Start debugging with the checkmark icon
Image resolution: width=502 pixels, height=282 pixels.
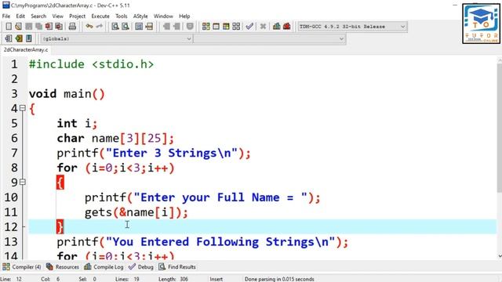(249, 27)
